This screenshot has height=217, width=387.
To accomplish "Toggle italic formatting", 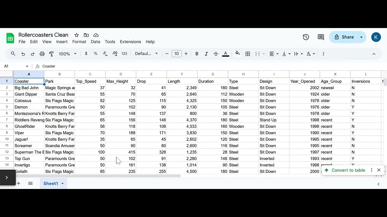I will coord(206,54).
